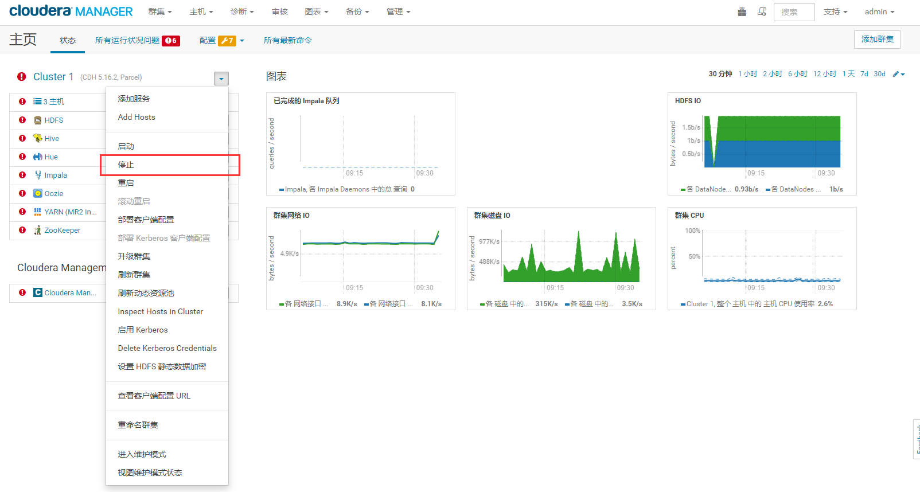Choose 刷新群集 menu entry
The width and height of the screenshot is (920, 492).
pos(167,275)
